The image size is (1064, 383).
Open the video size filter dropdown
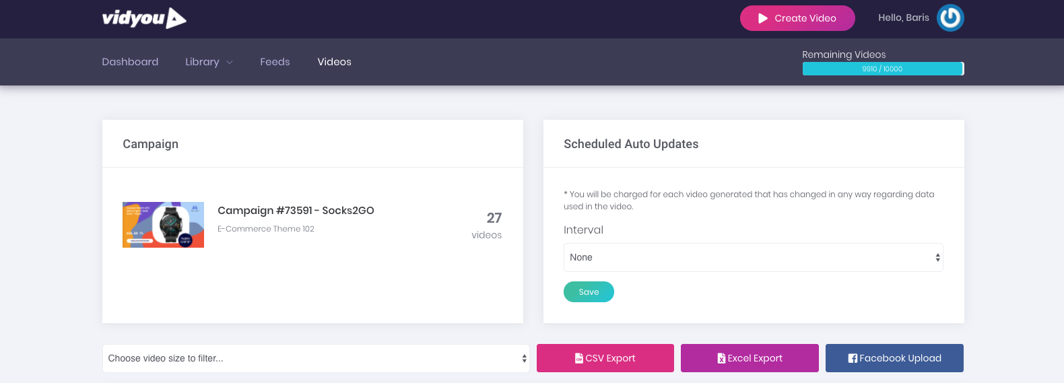pos(315,358)
